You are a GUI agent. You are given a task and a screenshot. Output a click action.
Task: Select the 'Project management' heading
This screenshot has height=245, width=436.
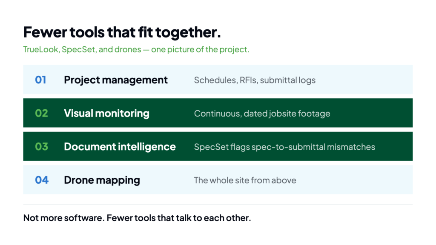(x=116, y=80)
